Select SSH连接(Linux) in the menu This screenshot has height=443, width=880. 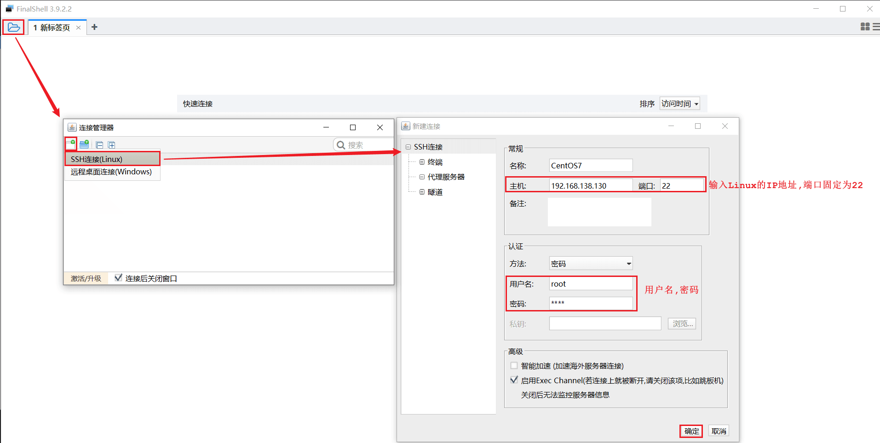pos(96,159)
